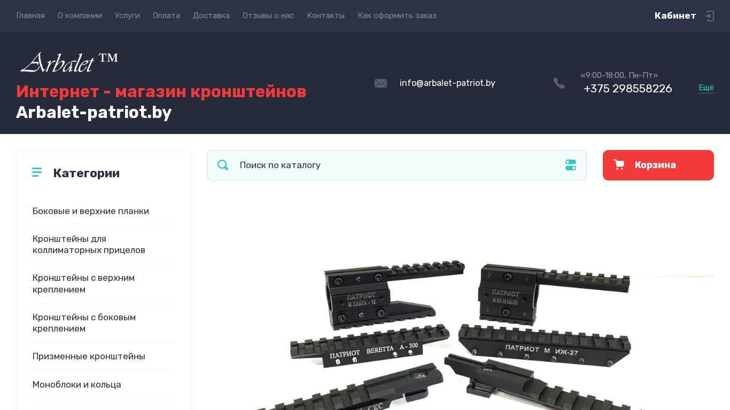Open Отзывы о нас page

268,15
